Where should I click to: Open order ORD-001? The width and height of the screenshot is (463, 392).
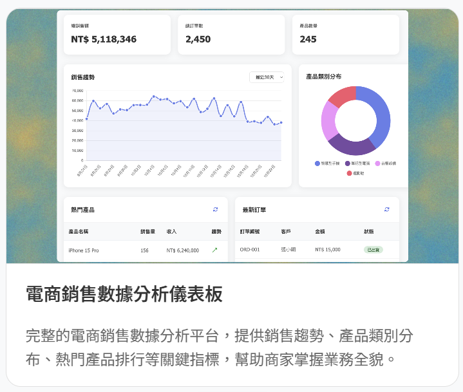[249, 250]
